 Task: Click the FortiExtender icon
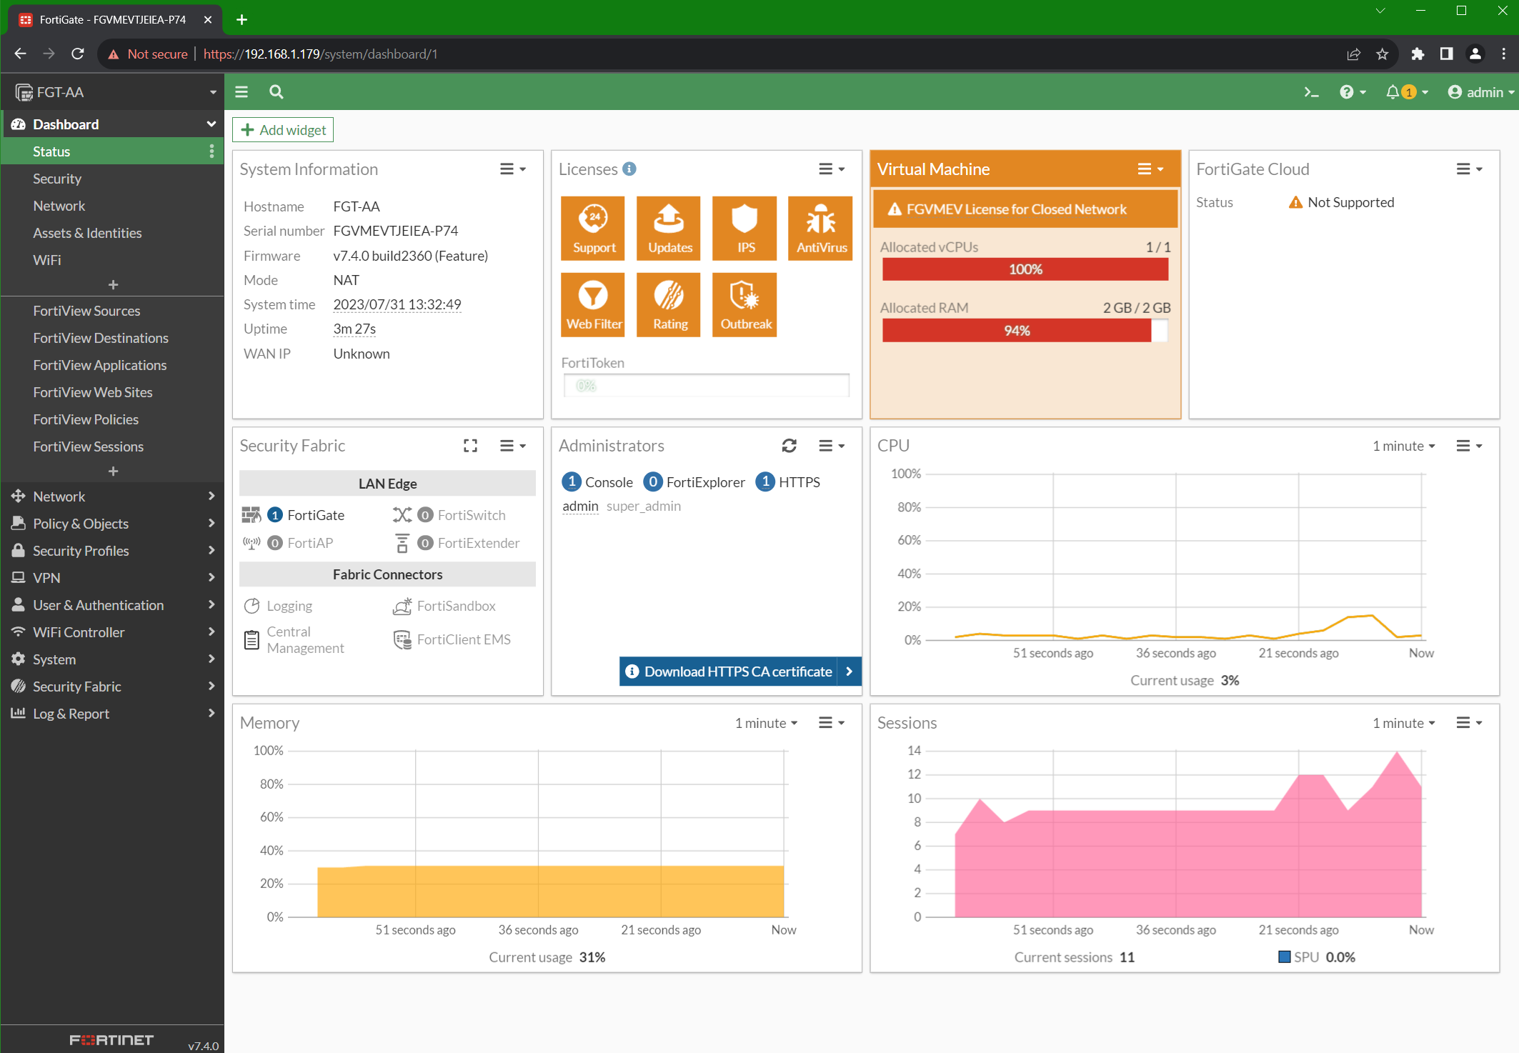tap(402, 543)
